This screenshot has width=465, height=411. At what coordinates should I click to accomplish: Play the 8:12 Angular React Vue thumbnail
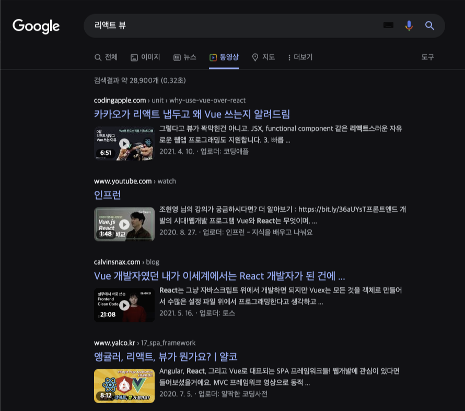tap(124, 386)
